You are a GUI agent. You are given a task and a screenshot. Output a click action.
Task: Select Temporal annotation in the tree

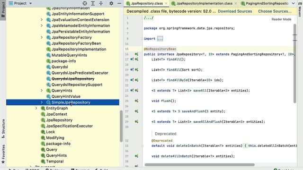pyautogui.click(x=55, y=161)
